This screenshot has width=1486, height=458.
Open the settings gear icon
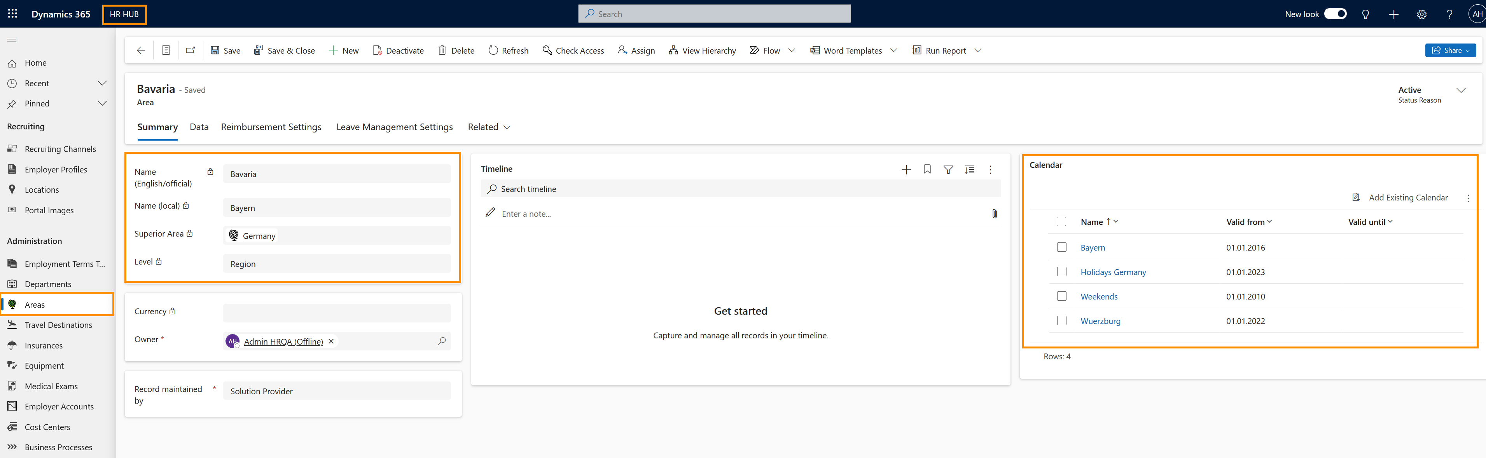[x=1421, y=14]
